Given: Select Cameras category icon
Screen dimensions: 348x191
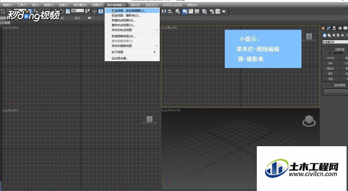Looking at the screenshot, I should (338, 35).
